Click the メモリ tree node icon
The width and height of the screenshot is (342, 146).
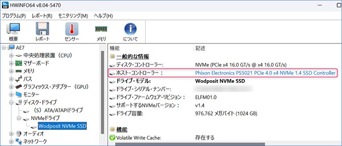[x=19, y=71]
